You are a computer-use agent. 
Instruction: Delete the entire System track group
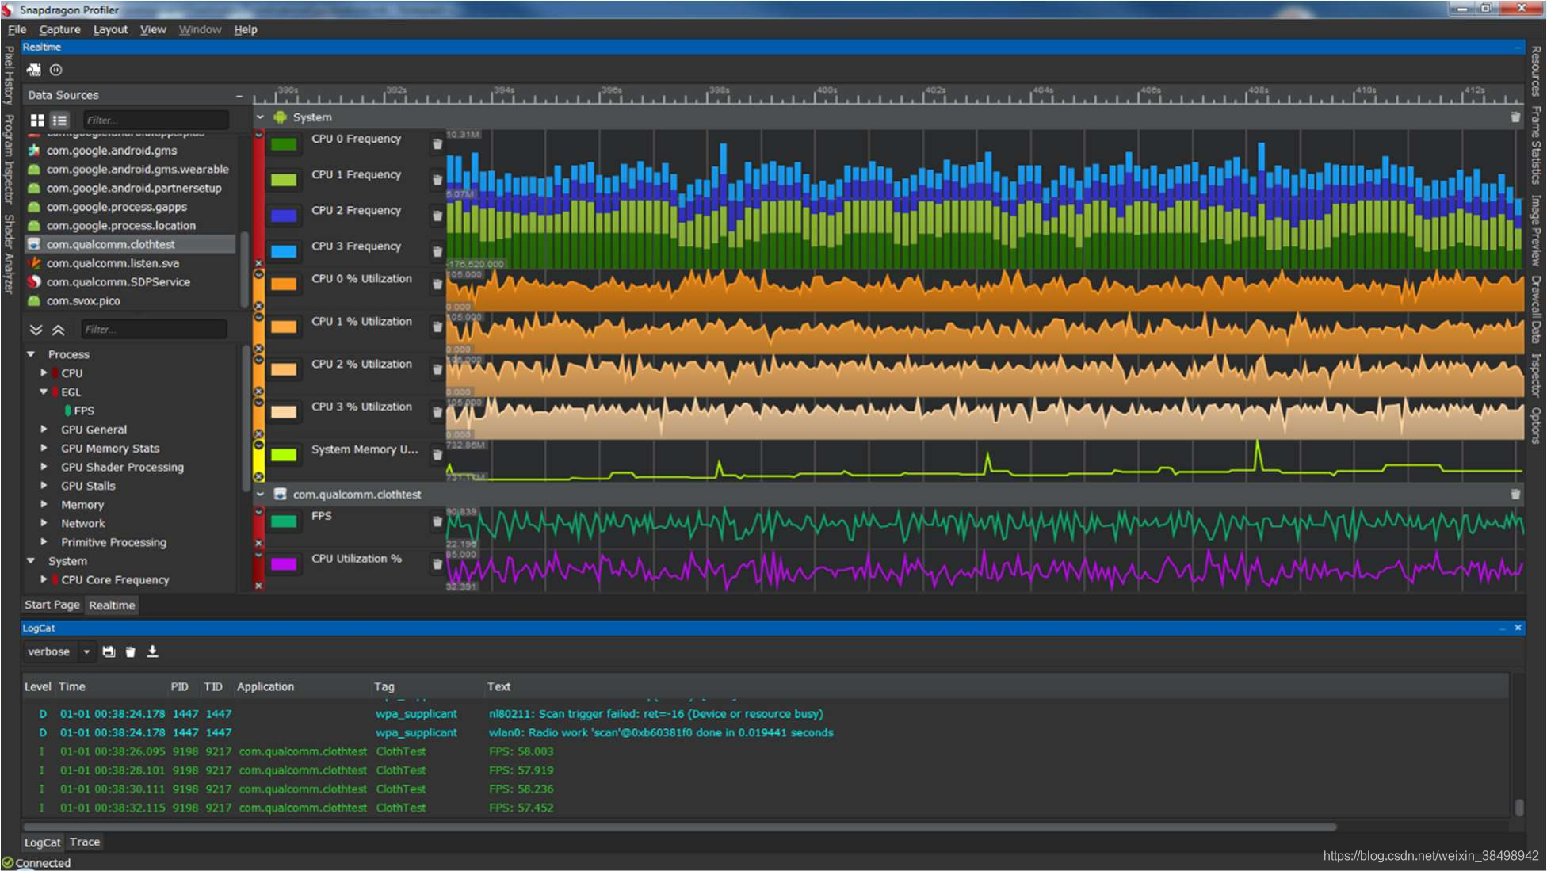(1515, 117)
